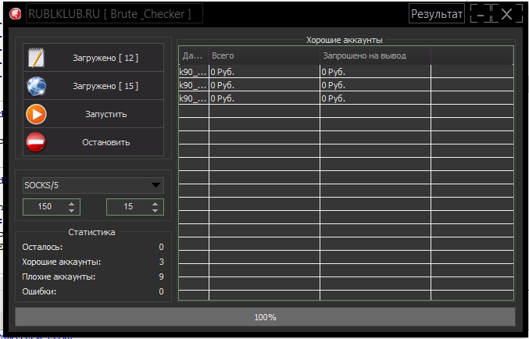Close the Brute Checker window
This screenshot has width=529, height=339.
click(508, 14)
